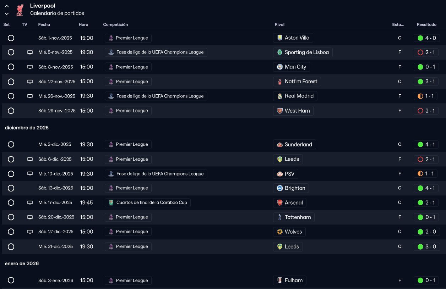Viewport: 446px width, 289px height.
Task: Click the enero de 2026 month heading
Action: (x=22, y=263)
